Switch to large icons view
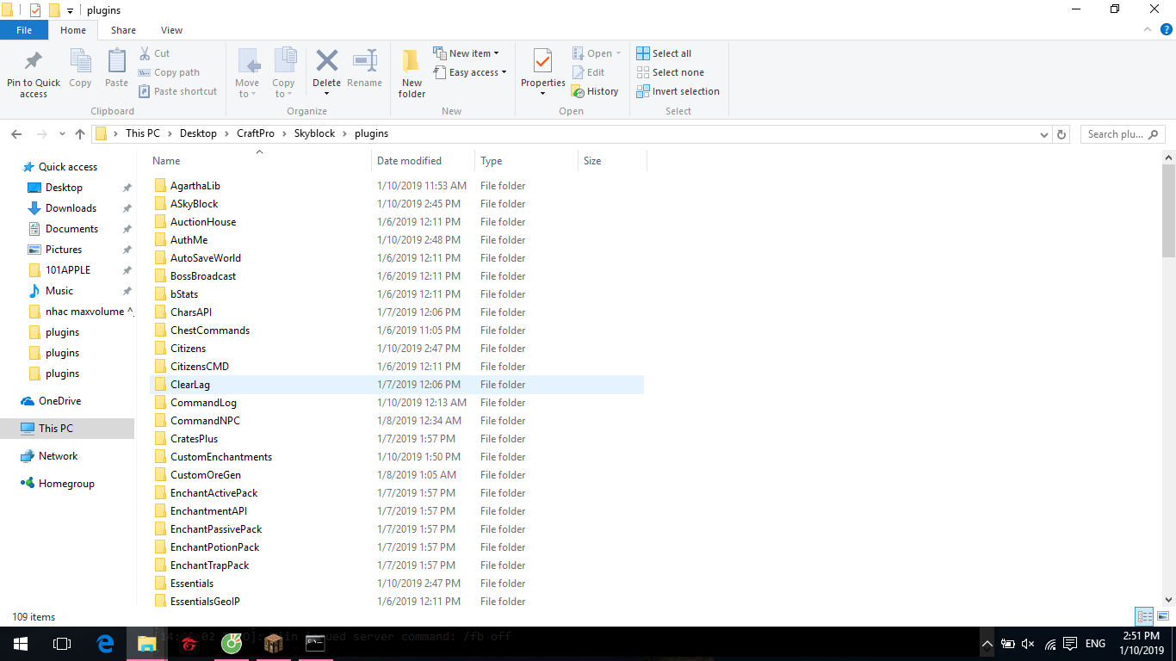 (x=1163, y=616)
